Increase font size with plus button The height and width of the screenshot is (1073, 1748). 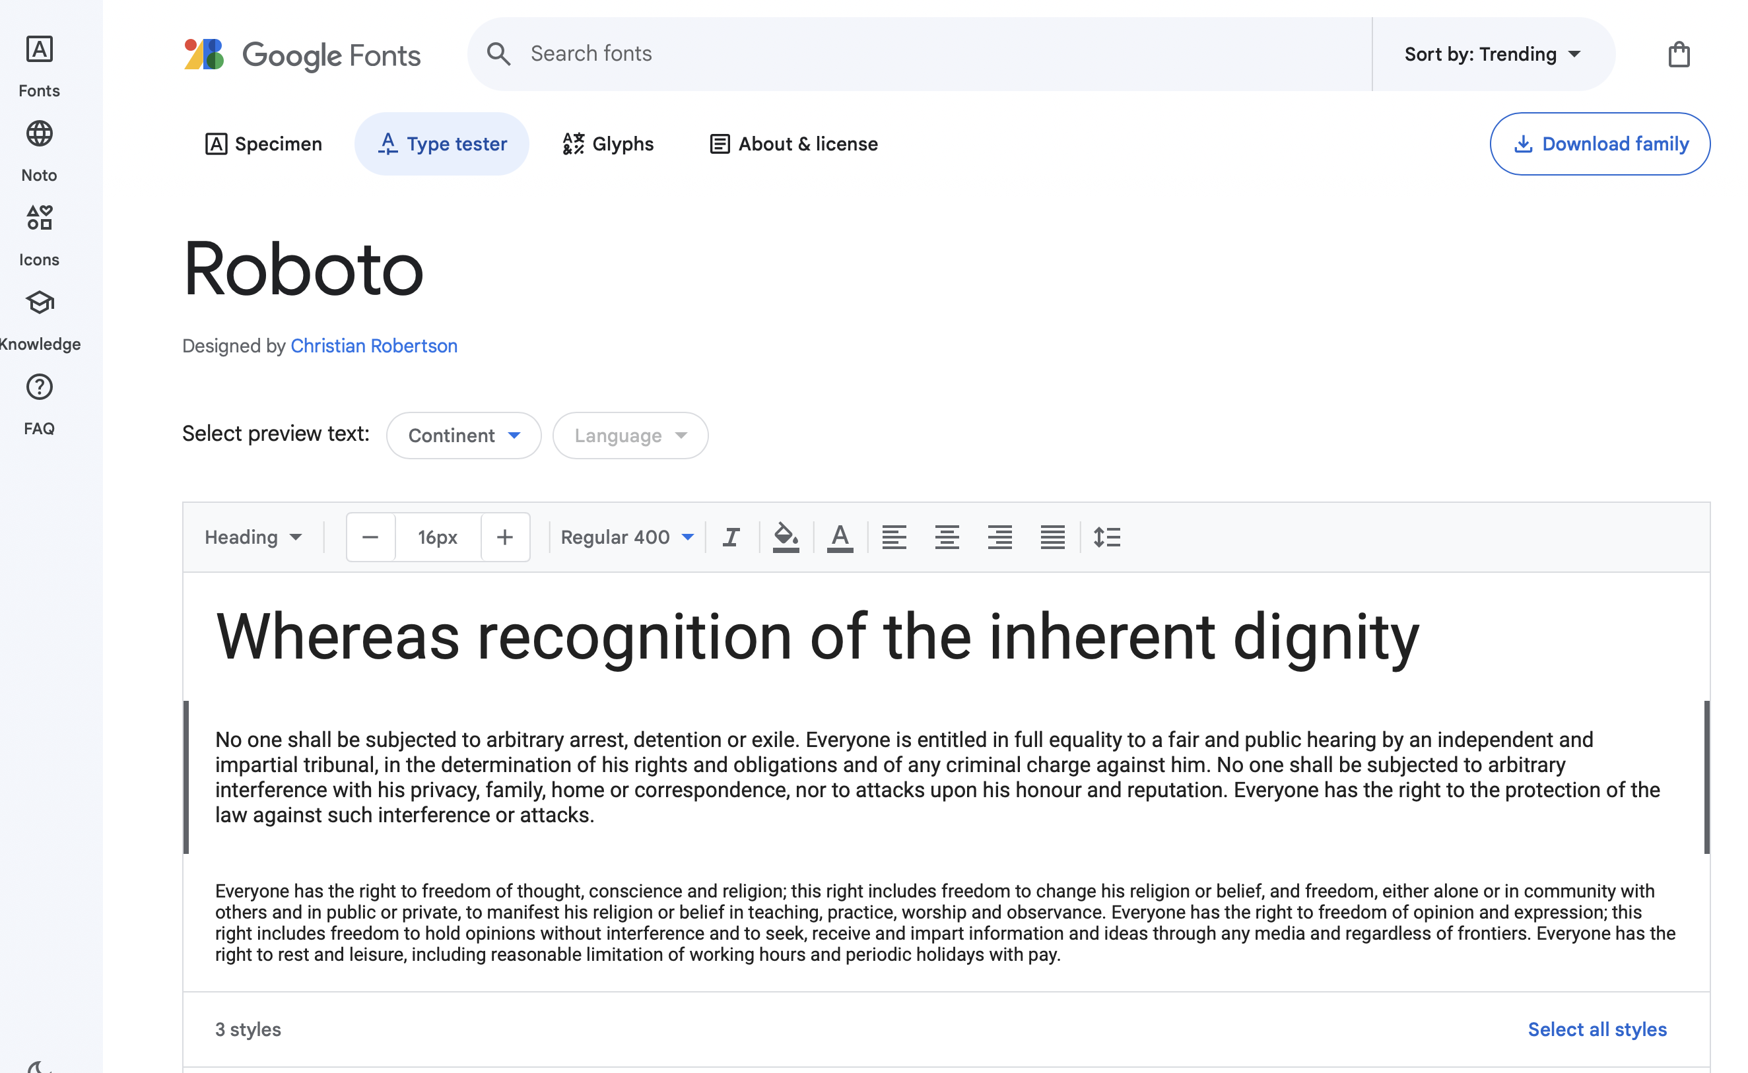pyautogui.click(x=504, y=537)
